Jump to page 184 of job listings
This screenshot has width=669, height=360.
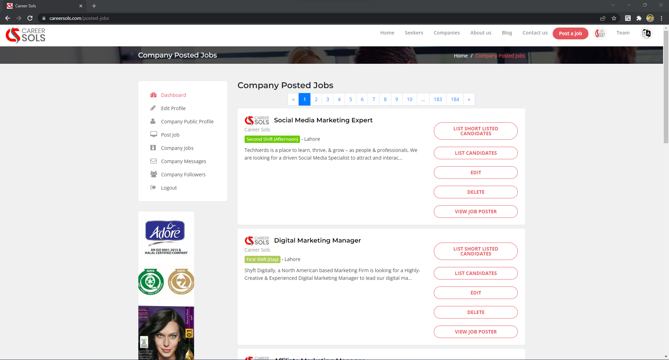tap(455, 99)
